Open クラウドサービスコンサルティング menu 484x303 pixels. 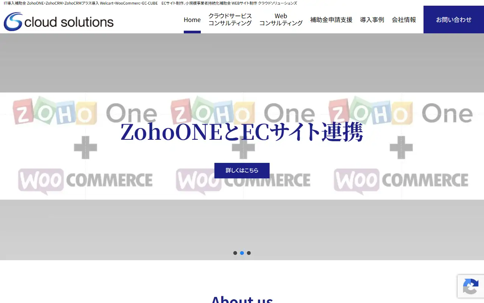pos(230,20)
